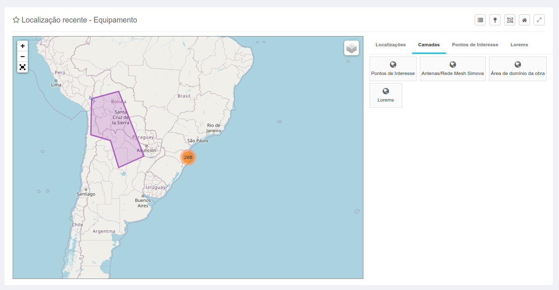This screenshot has height=290, width=559.
Task: Open the list view icon on the toolbar
Action: coord(480,19)
